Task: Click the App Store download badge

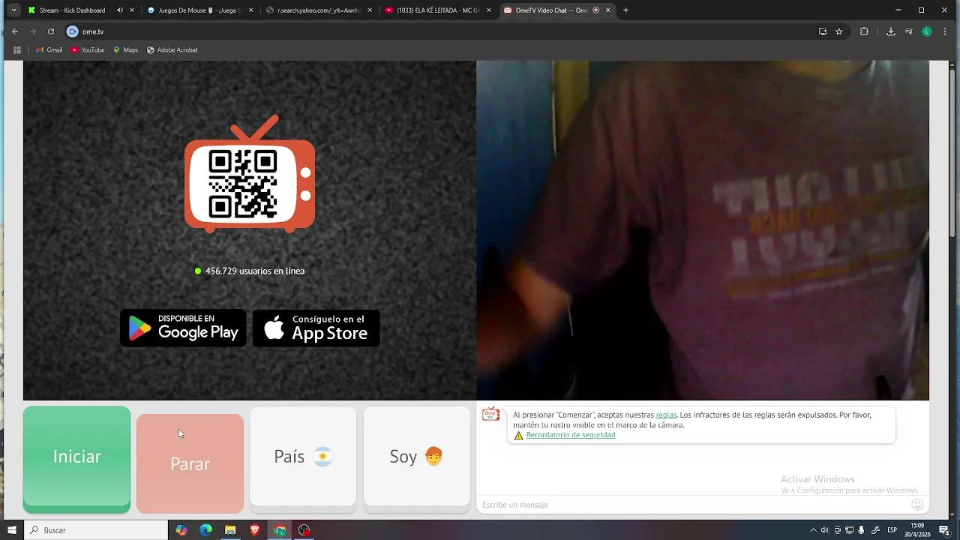Action: (x=316, y=328)
